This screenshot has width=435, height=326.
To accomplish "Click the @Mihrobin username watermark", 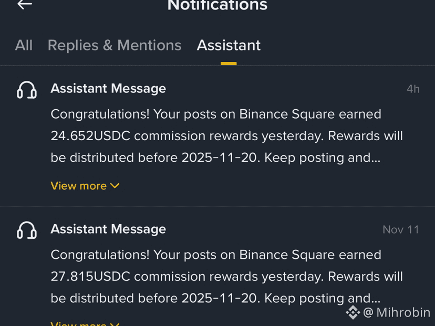I will coord(397,312).
